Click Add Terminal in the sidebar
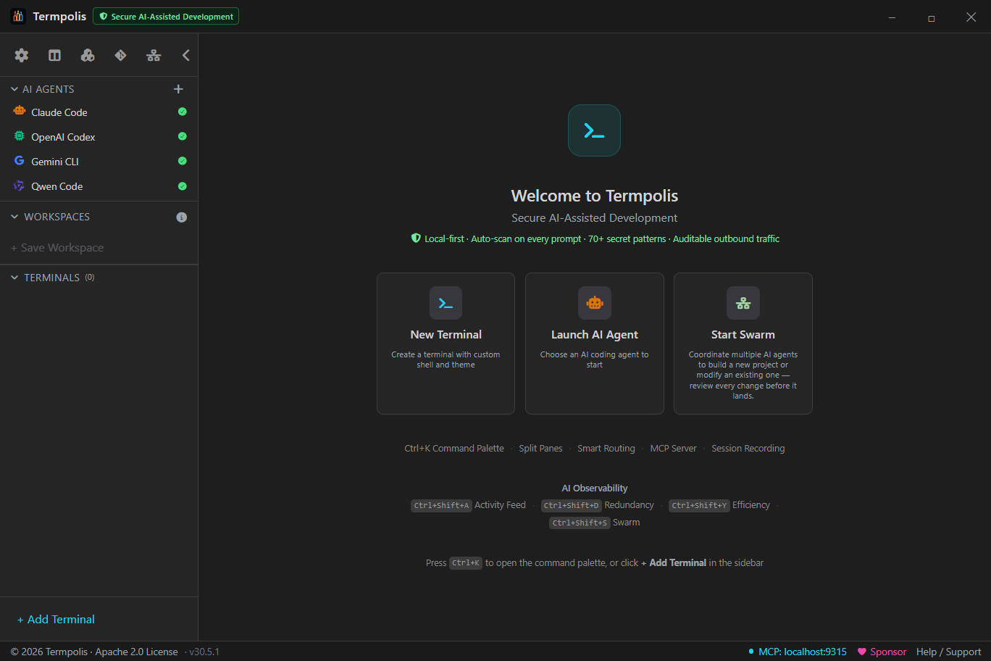This screenshot has width=991, height=661. click(x=56, y=620)
